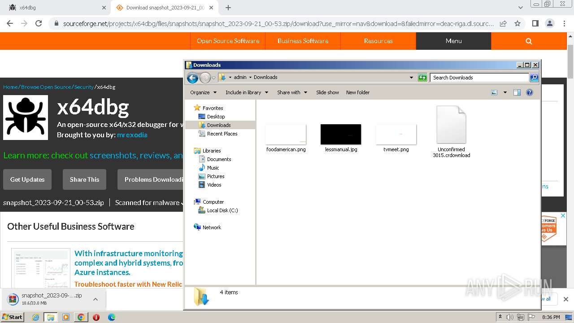Click New folder in Explorer toolbar

point(358,92)
